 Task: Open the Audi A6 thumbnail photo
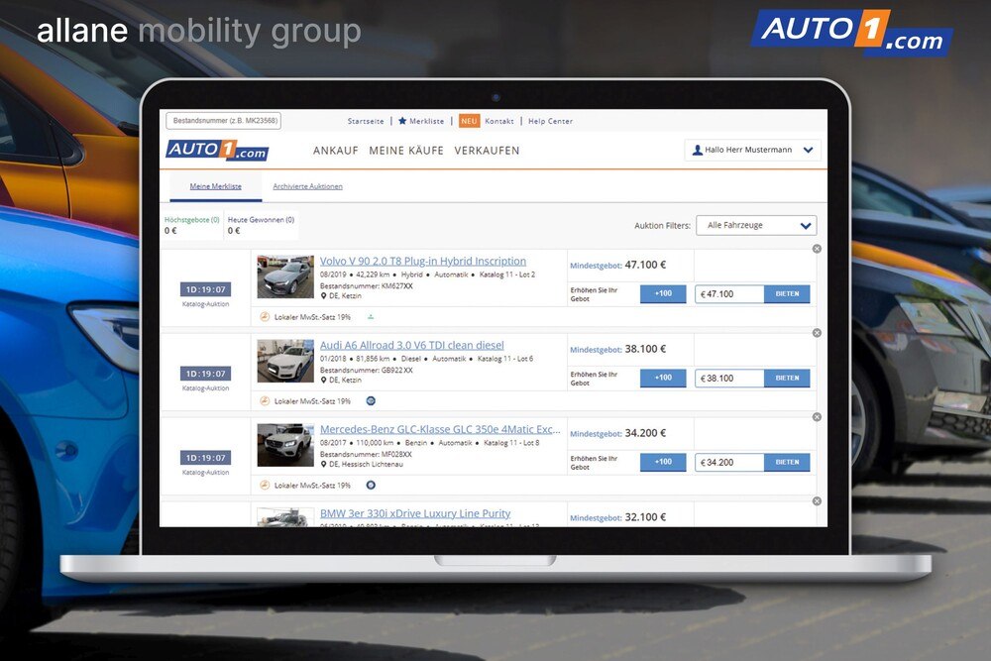click(285, 361)
